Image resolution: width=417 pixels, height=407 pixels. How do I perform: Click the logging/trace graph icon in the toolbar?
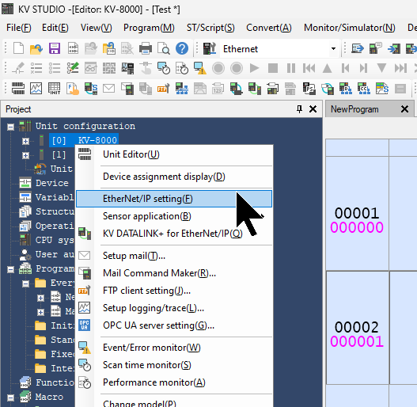pos(36,89)
